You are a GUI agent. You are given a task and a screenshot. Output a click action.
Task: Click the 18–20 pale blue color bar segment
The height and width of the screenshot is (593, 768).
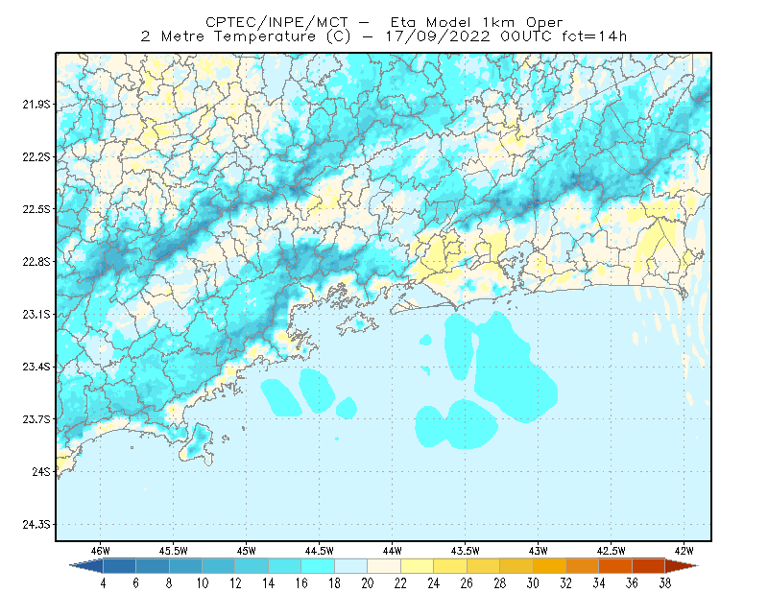[351, 566]
